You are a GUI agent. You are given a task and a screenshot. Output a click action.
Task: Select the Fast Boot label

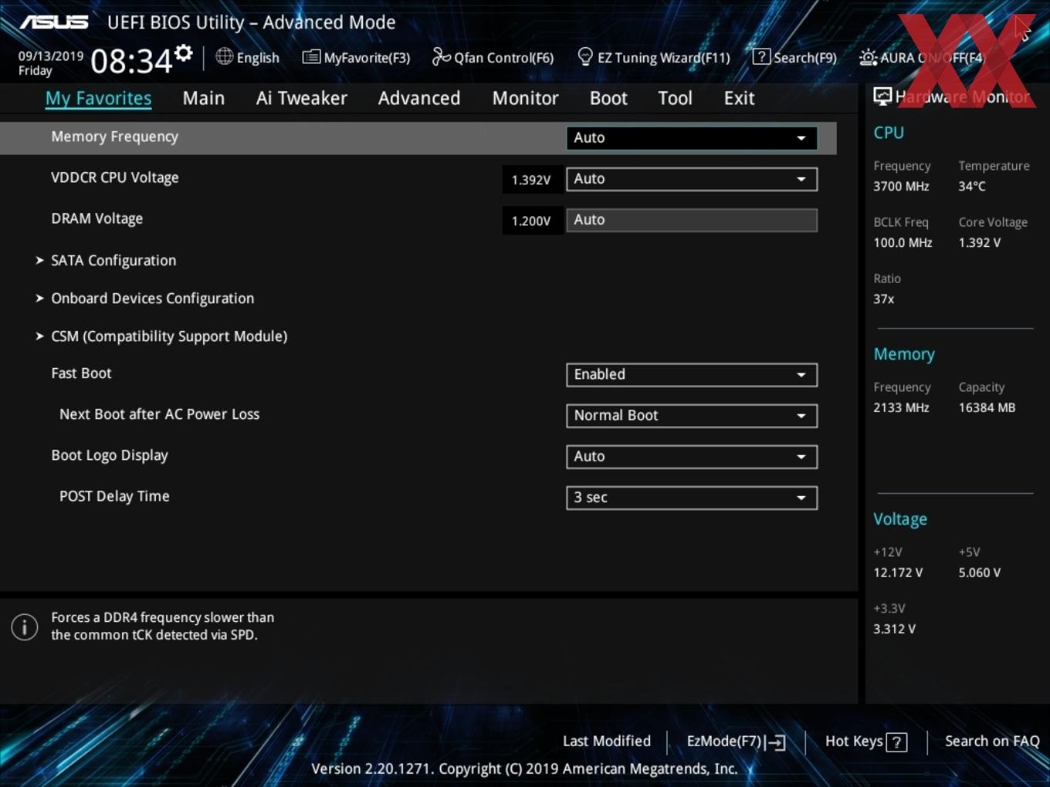pos(81,373)
